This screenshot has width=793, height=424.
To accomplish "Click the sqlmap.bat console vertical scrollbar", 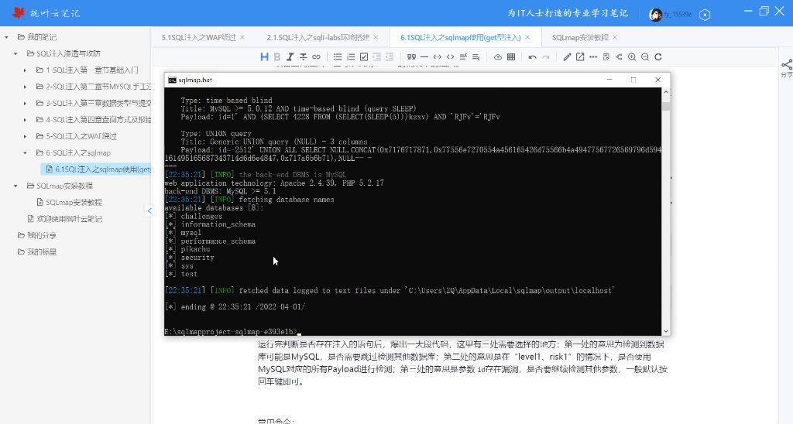I will (x=665, y=211).
